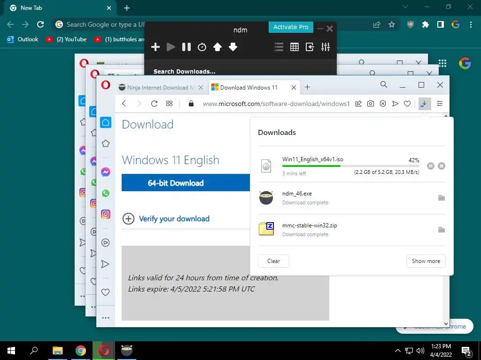481x360 pixels.
Task: Add page to Opera bookmarks heart icon
Action: pos(407,104)
